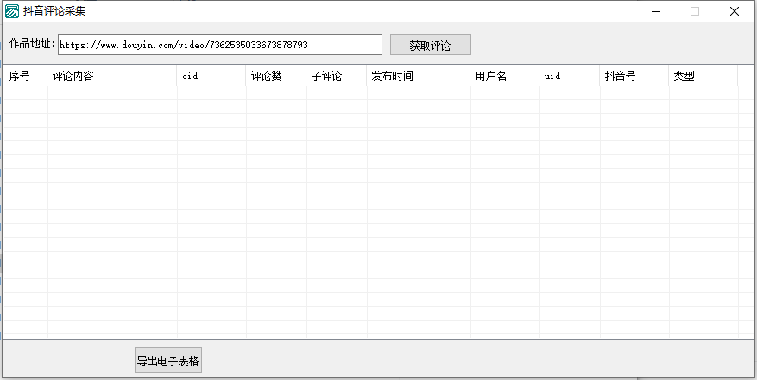Click the 抖音号 column header
The image size is (757, 380).
point(634,76)
